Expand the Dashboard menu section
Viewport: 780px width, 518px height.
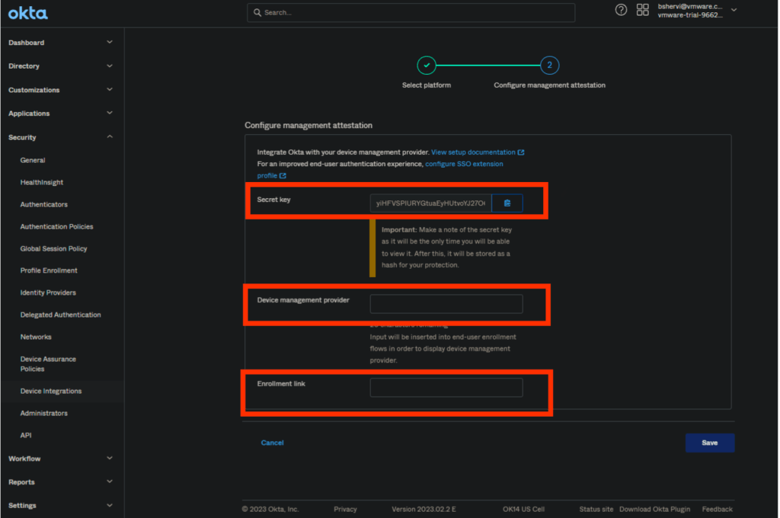point(110,43)
